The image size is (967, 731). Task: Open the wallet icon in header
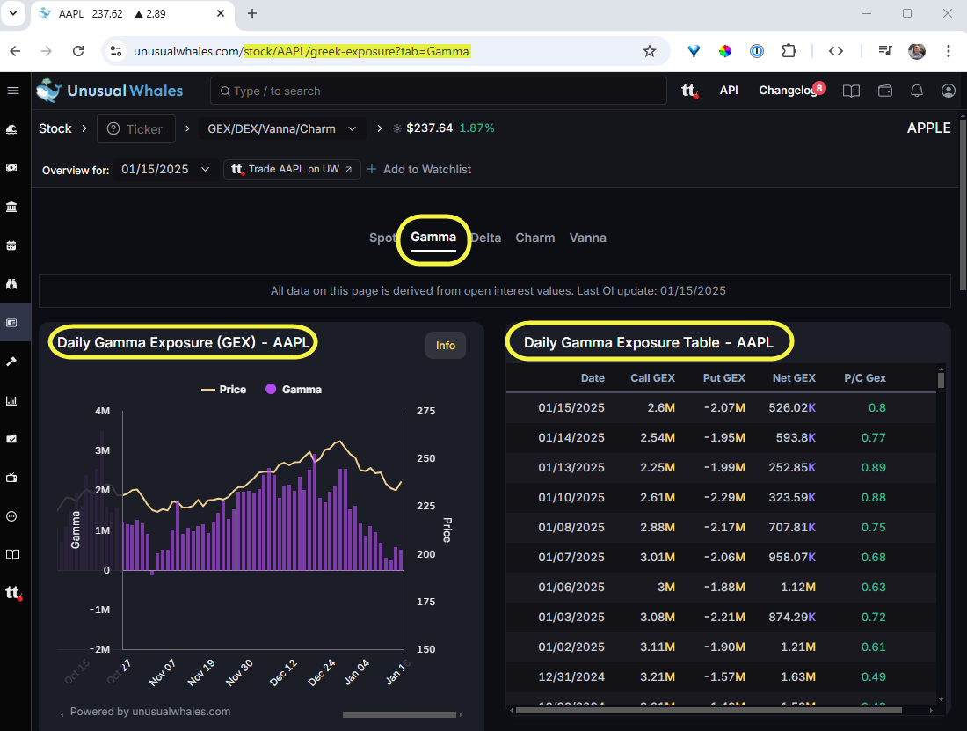(x=885, y=91)
